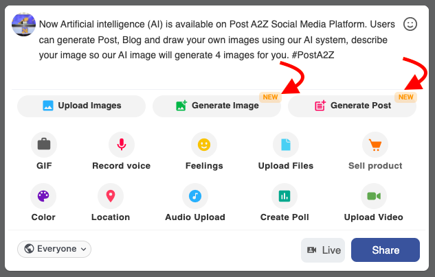The height and width of the screenshot is (277, 435).
Task: Open the Sell product cart icon
Action: pos(375,145)
